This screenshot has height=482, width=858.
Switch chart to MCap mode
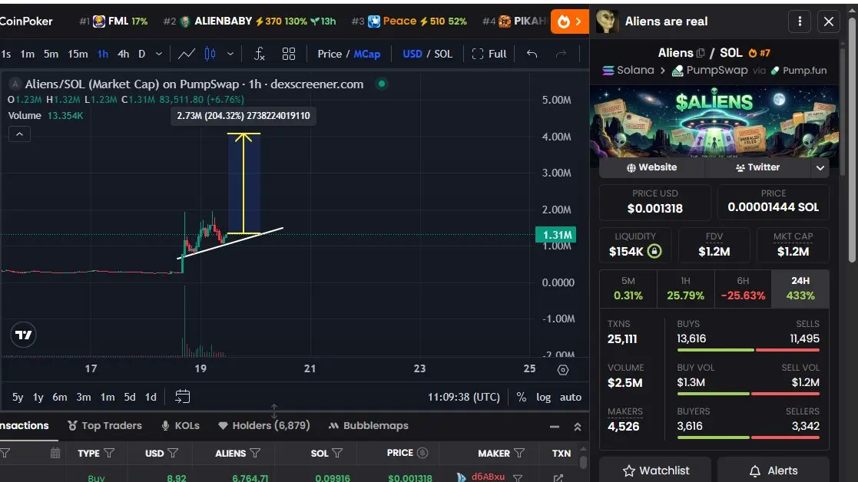366,54
